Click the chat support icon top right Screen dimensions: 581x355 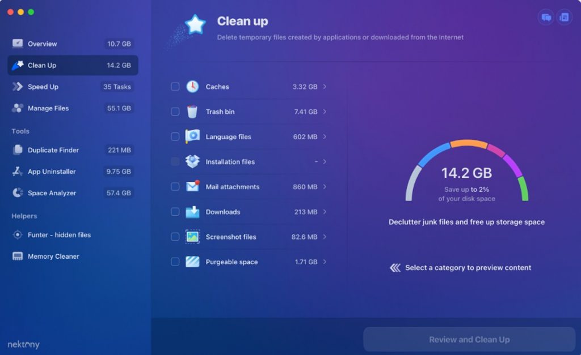(x=545, y=18)
